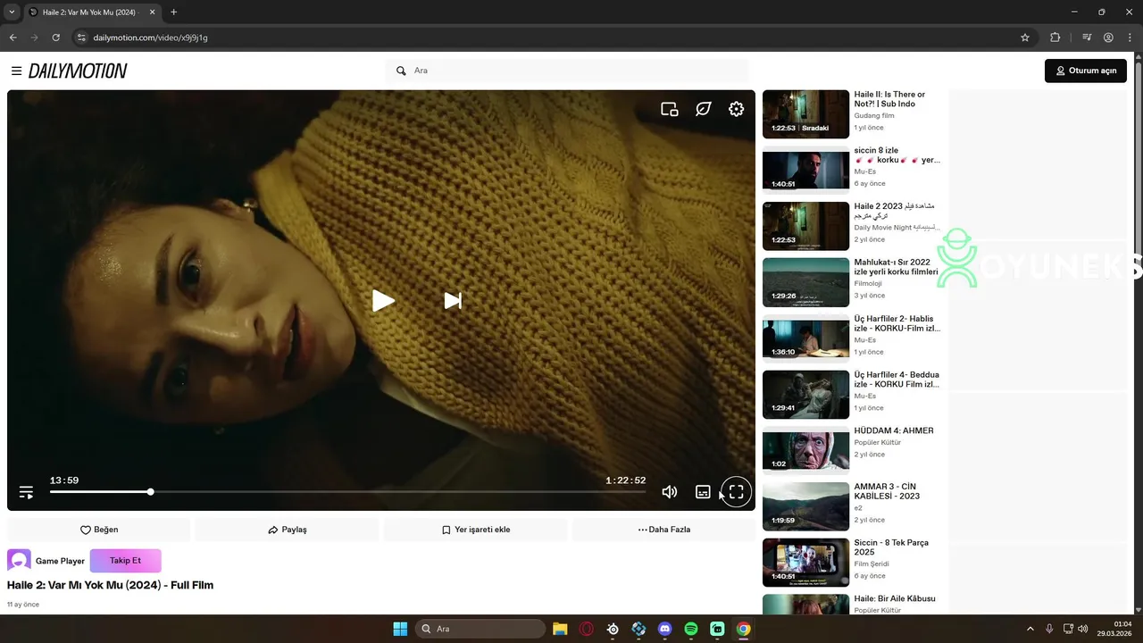Click the Gudang film channel name
Viewport: 1143px width, 643px height.
pos(873,115)
